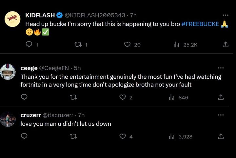Image resolution: width=236 pixels, height=158 pixels.
Task: Open cruzerr's profile avatar
Action: tap(8, 119)
